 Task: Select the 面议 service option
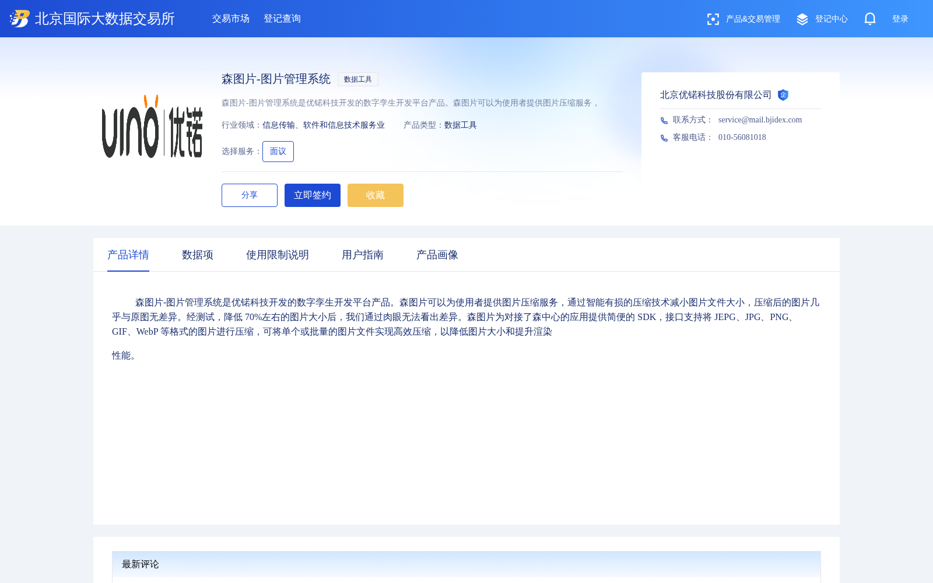[278, 152]
